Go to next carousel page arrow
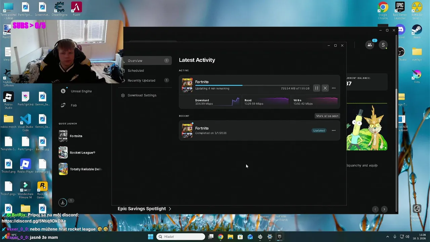Screen dimensions: 430x242 (384, 209)
